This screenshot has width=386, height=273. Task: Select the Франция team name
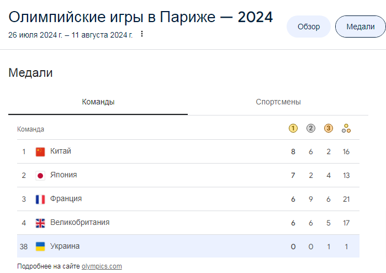click(x=66, y=198)
